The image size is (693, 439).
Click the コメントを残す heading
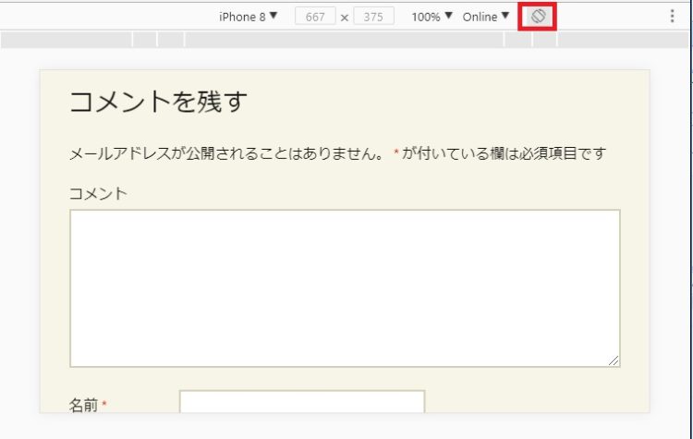[158, 102]
